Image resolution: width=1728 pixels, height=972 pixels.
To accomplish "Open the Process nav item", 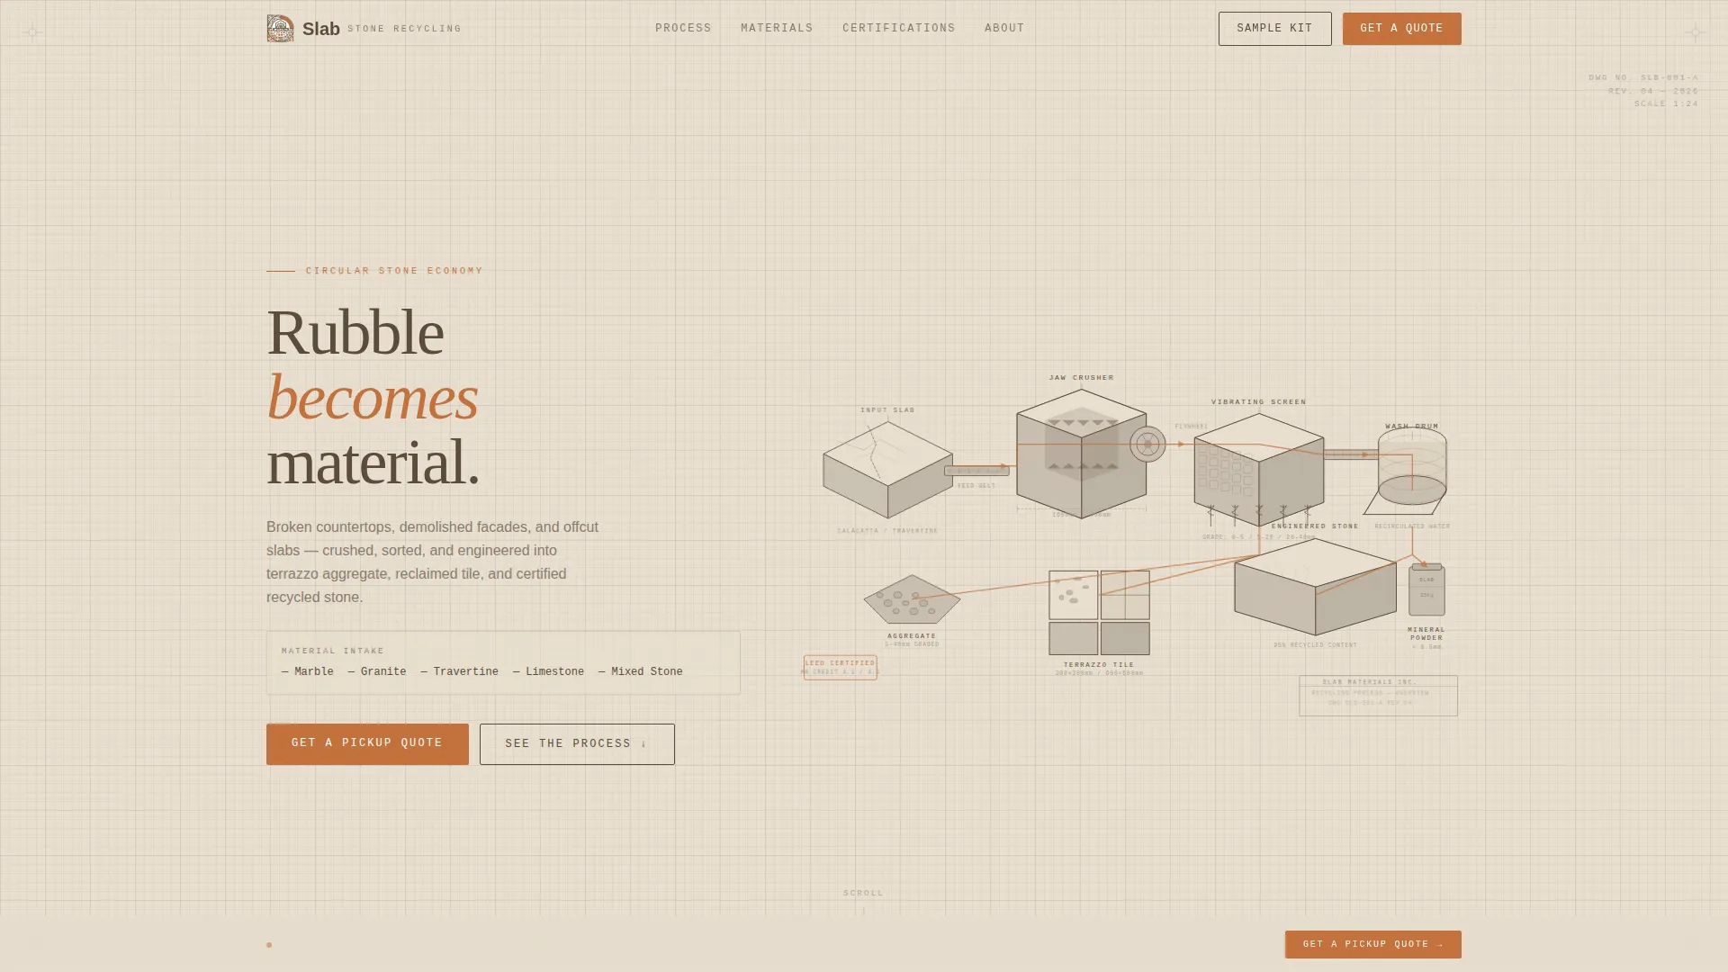I will [x=683, y=29].
